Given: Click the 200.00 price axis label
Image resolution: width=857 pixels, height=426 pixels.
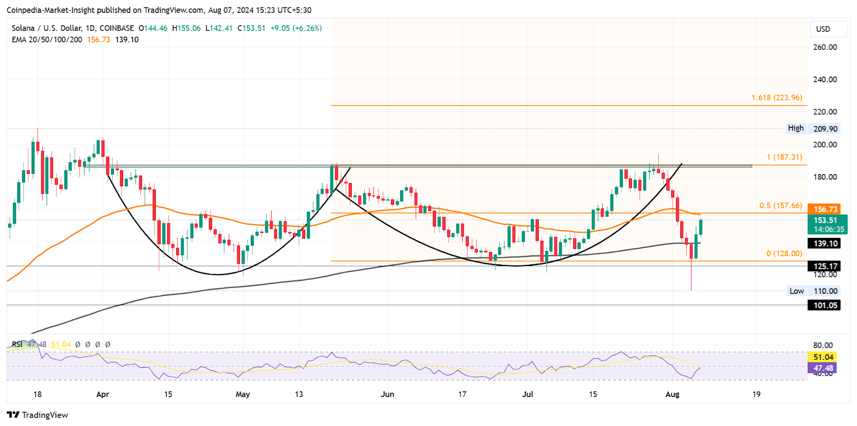Looking at the screenshot, I should (825, 144).
